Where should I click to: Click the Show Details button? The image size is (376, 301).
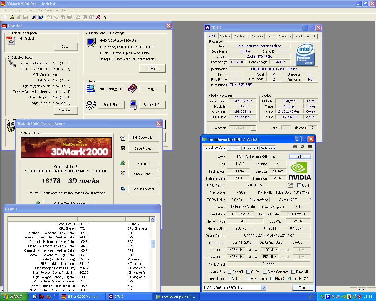(143, 174)
